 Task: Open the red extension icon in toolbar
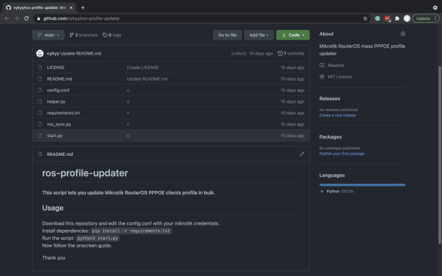pos(387,19)
